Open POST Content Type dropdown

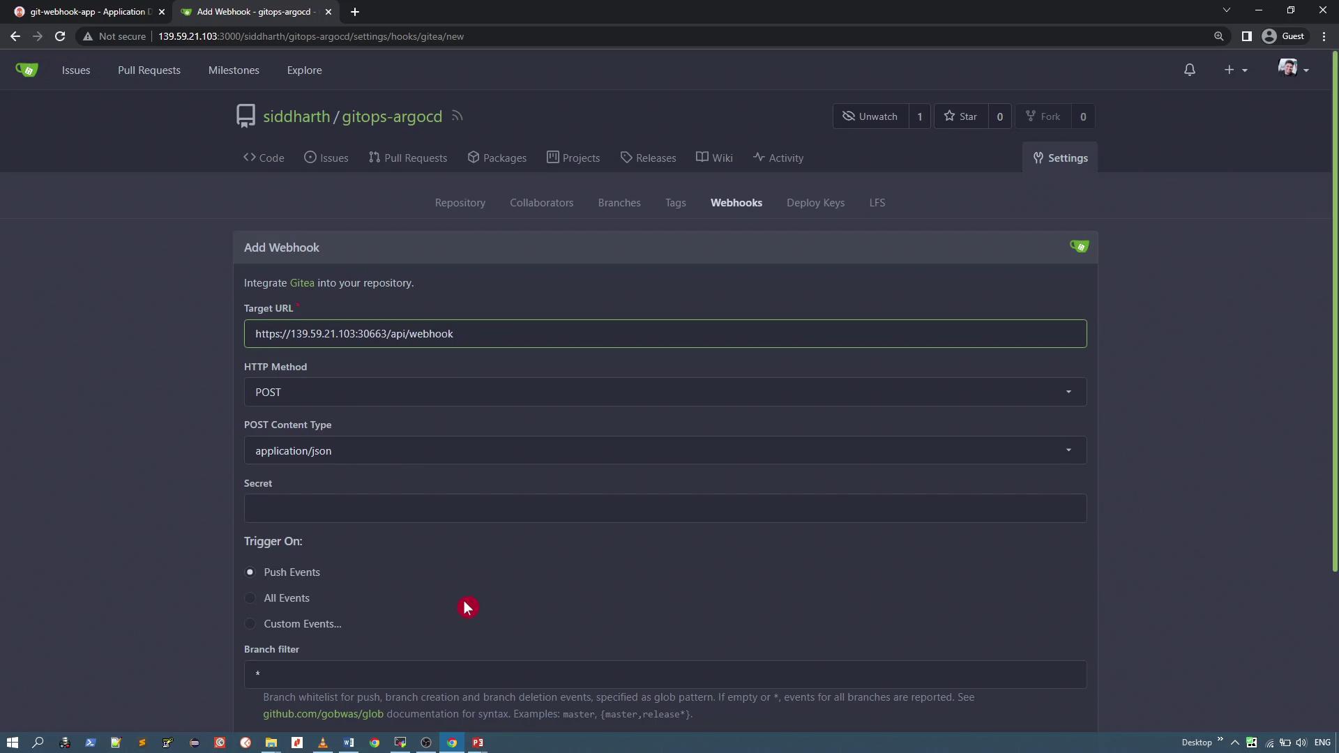click(665, 450)
